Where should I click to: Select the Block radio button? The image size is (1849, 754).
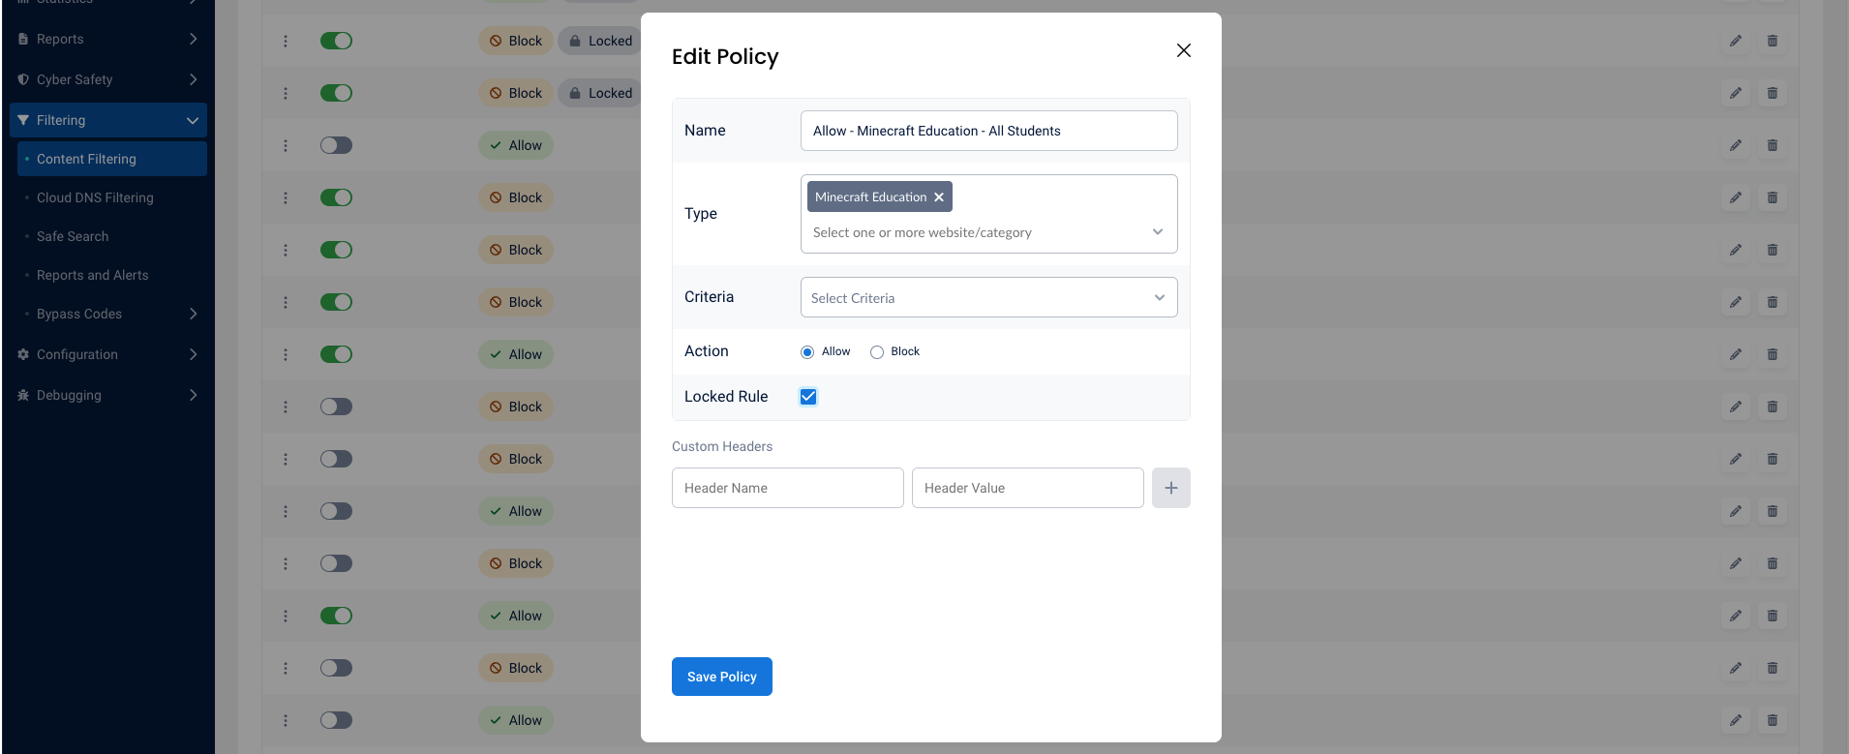point(877,352)
